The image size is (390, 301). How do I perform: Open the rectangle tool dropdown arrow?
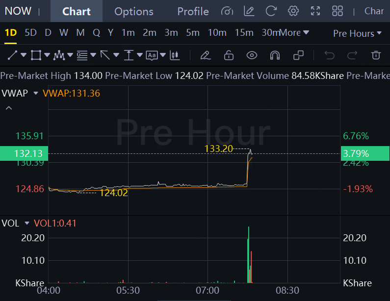(47, 55)
